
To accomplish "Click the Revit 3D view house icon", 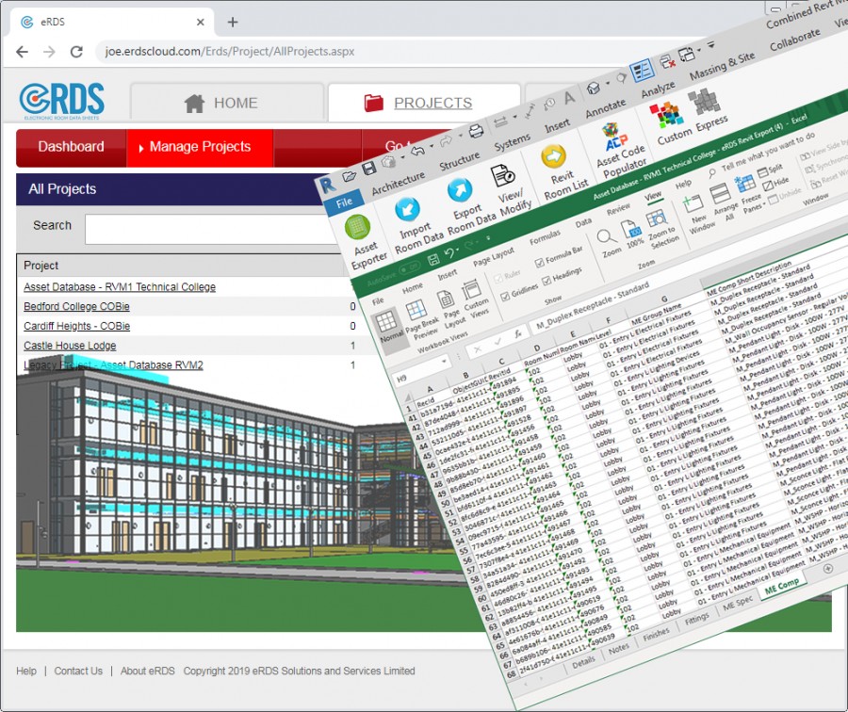I will tap(594, 88).
